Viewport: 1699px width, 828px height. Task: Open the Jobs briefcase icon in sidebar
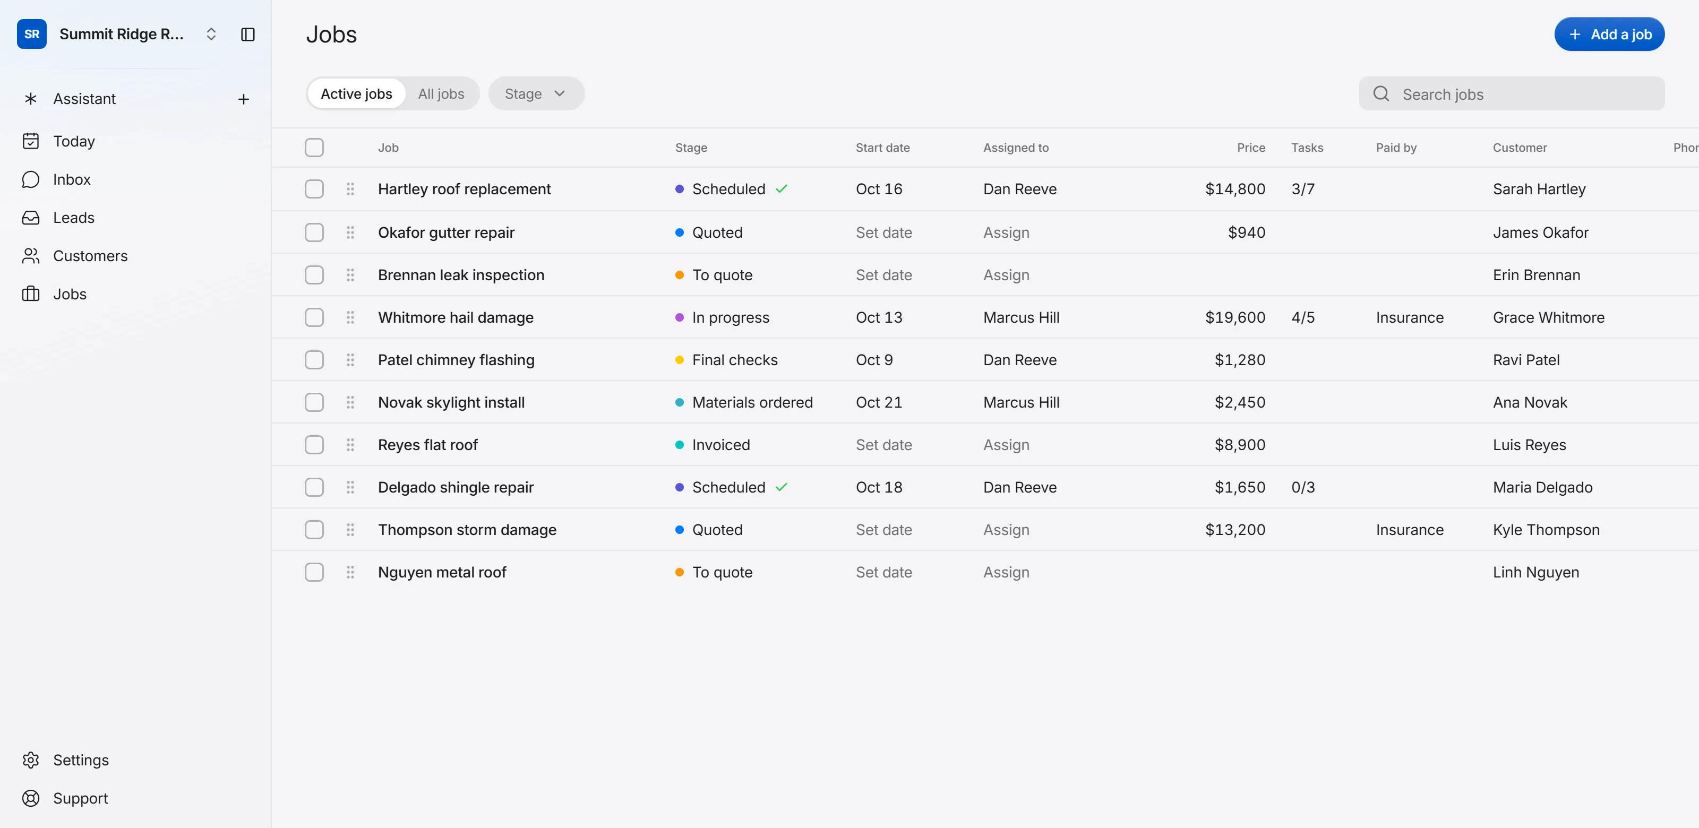(30, 294)
